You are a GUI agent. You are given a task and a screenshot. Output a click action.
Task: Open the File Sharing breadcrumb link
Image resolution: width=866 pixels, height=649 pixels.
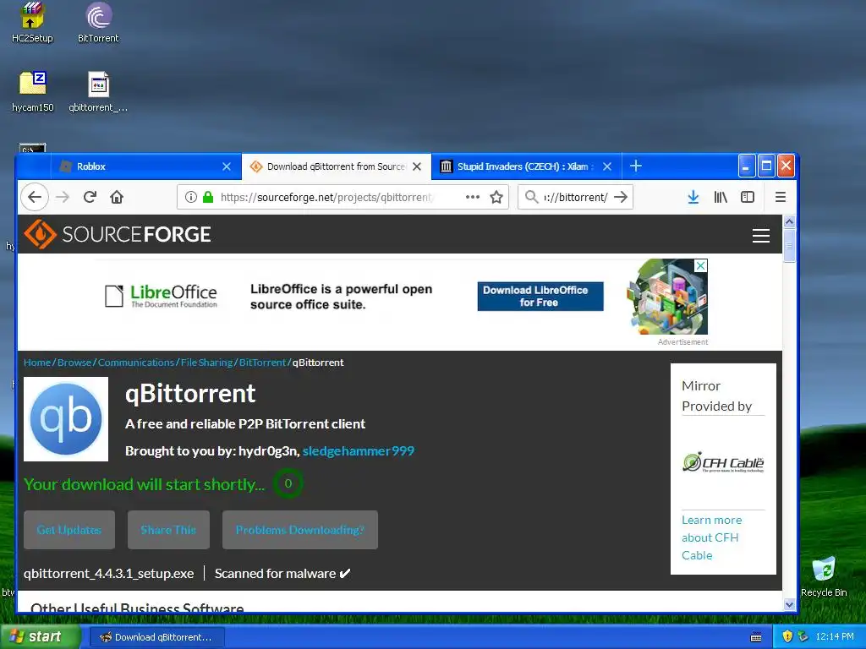click(x=206, y=363)
